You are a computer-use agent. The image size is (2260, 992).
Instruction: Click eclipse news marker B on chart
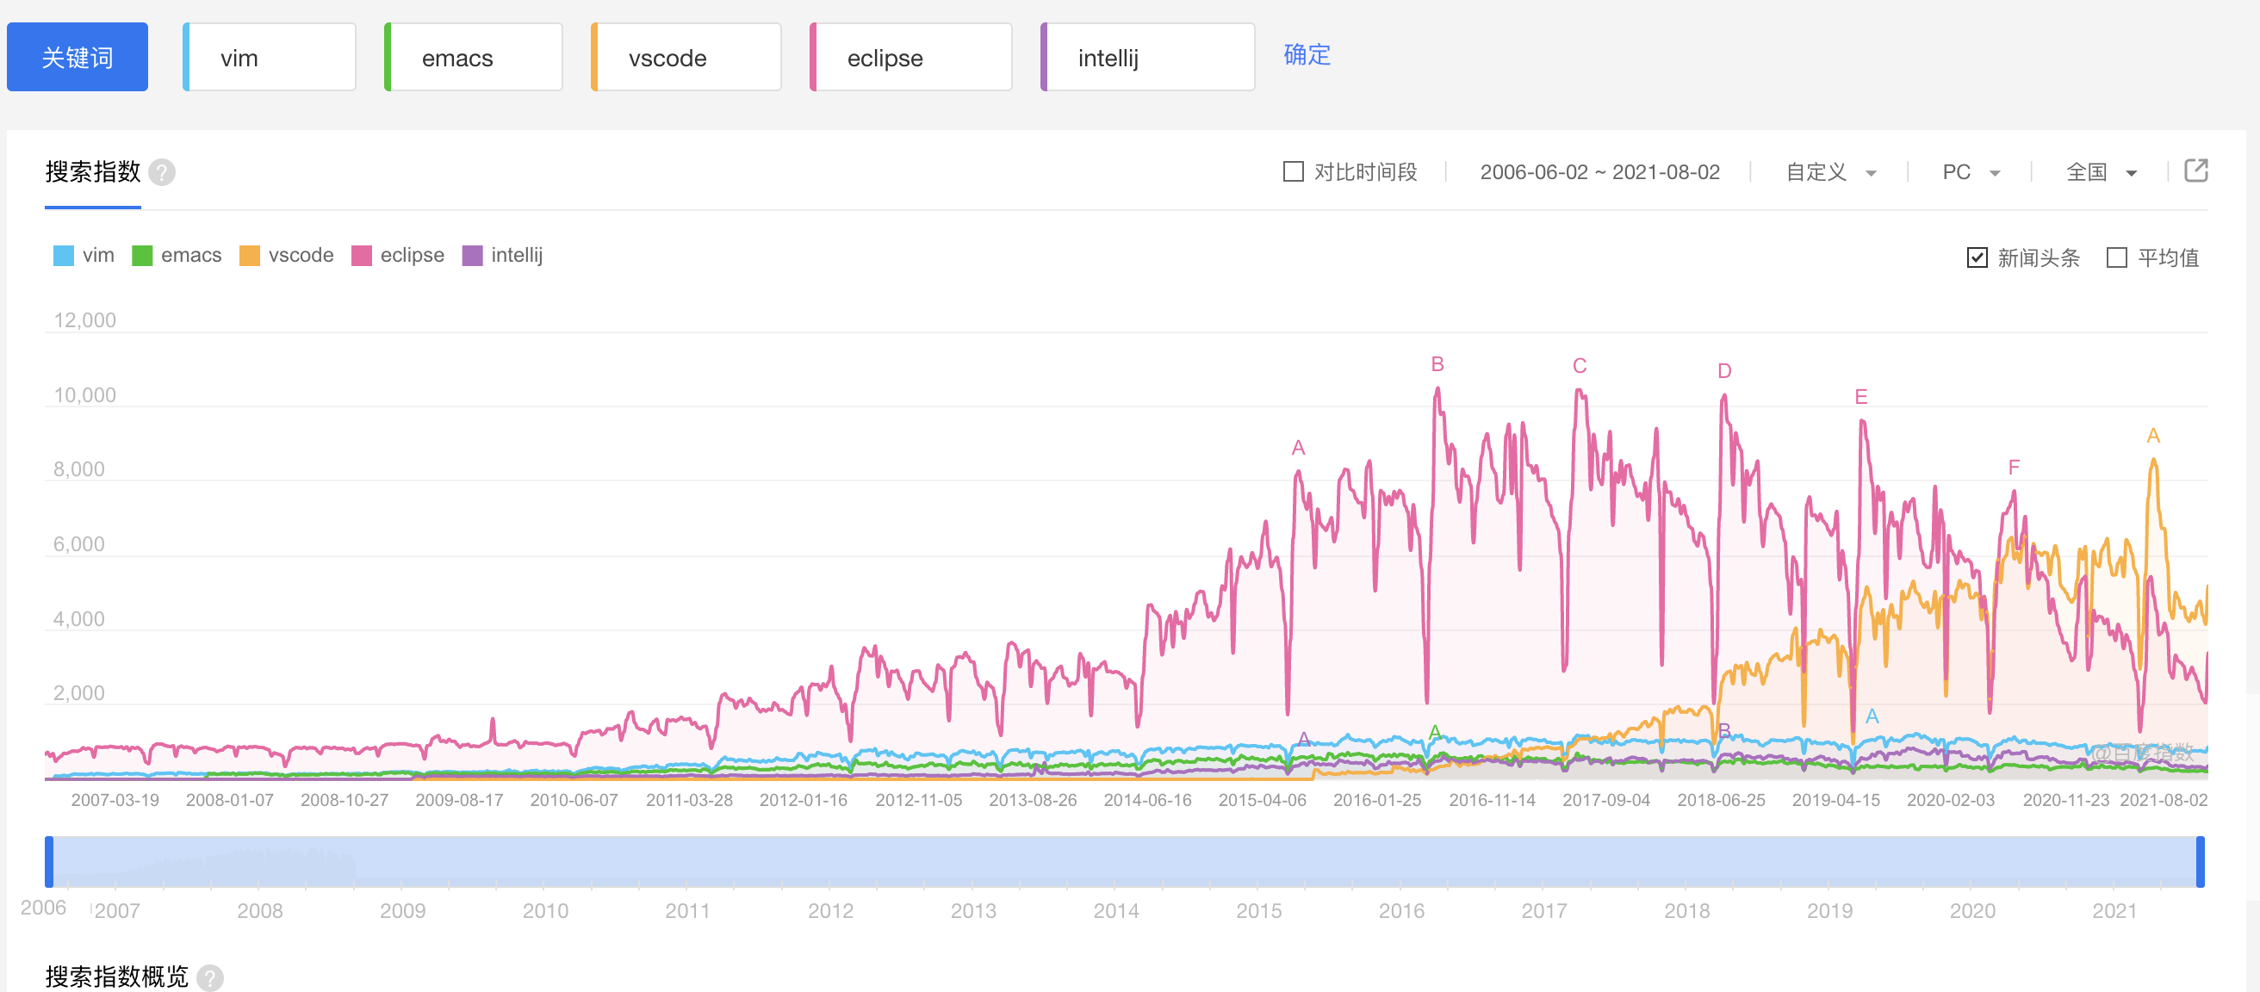pos(1437,364)
